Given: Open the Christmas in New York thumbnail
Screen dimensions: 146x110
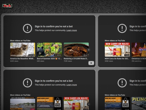Looking at the screenshot, I should [139, 50].
